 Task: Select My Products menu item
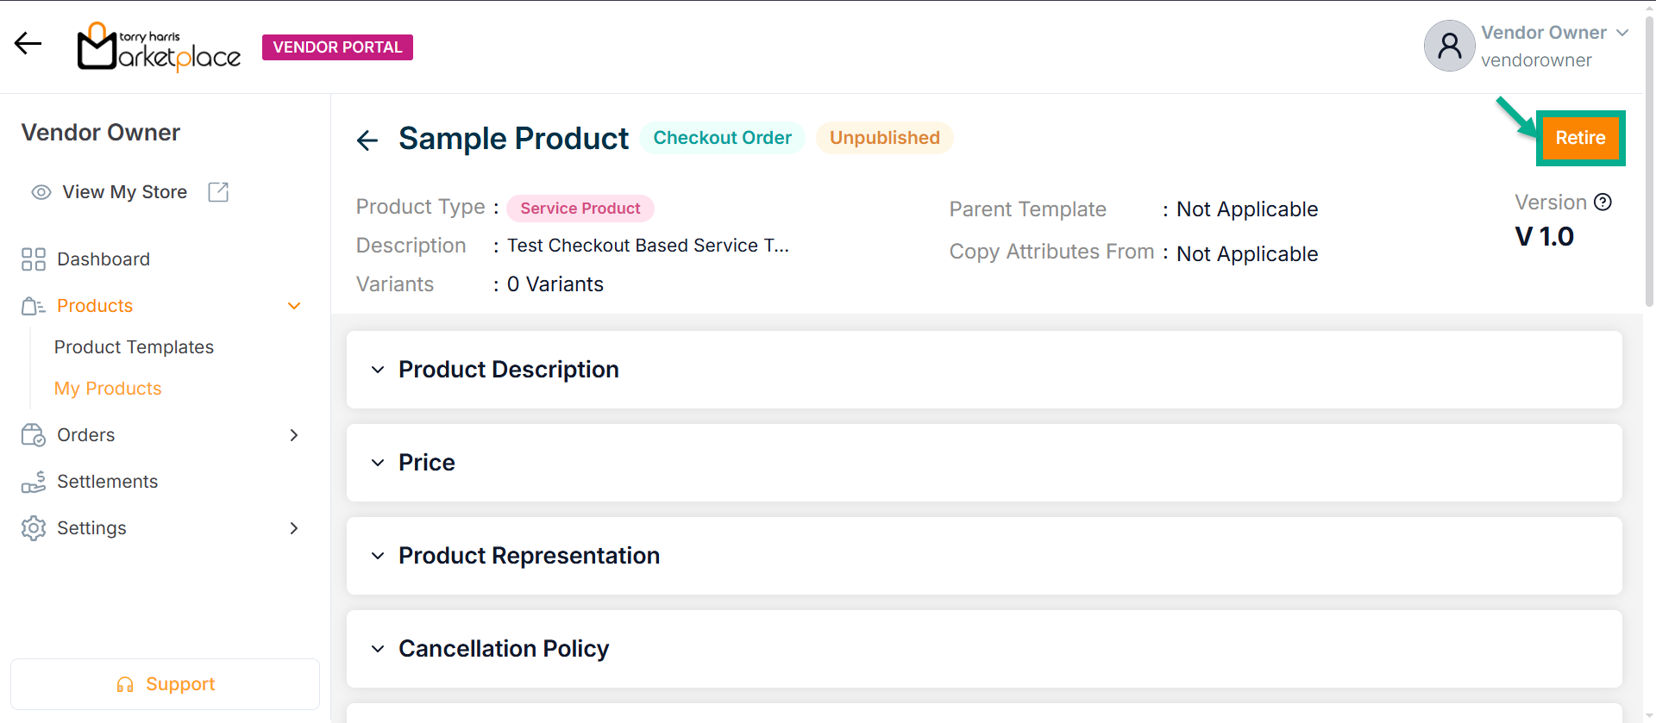click(x=108, y=389)
